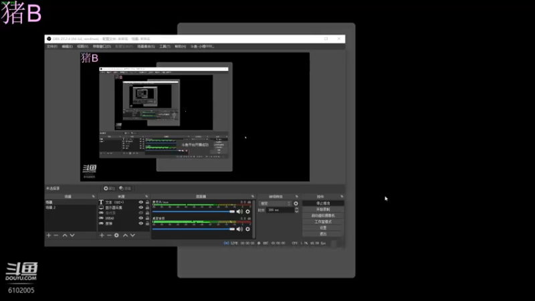Open the Help (帮助) menu
535x301 pixels.
(180, 46)
